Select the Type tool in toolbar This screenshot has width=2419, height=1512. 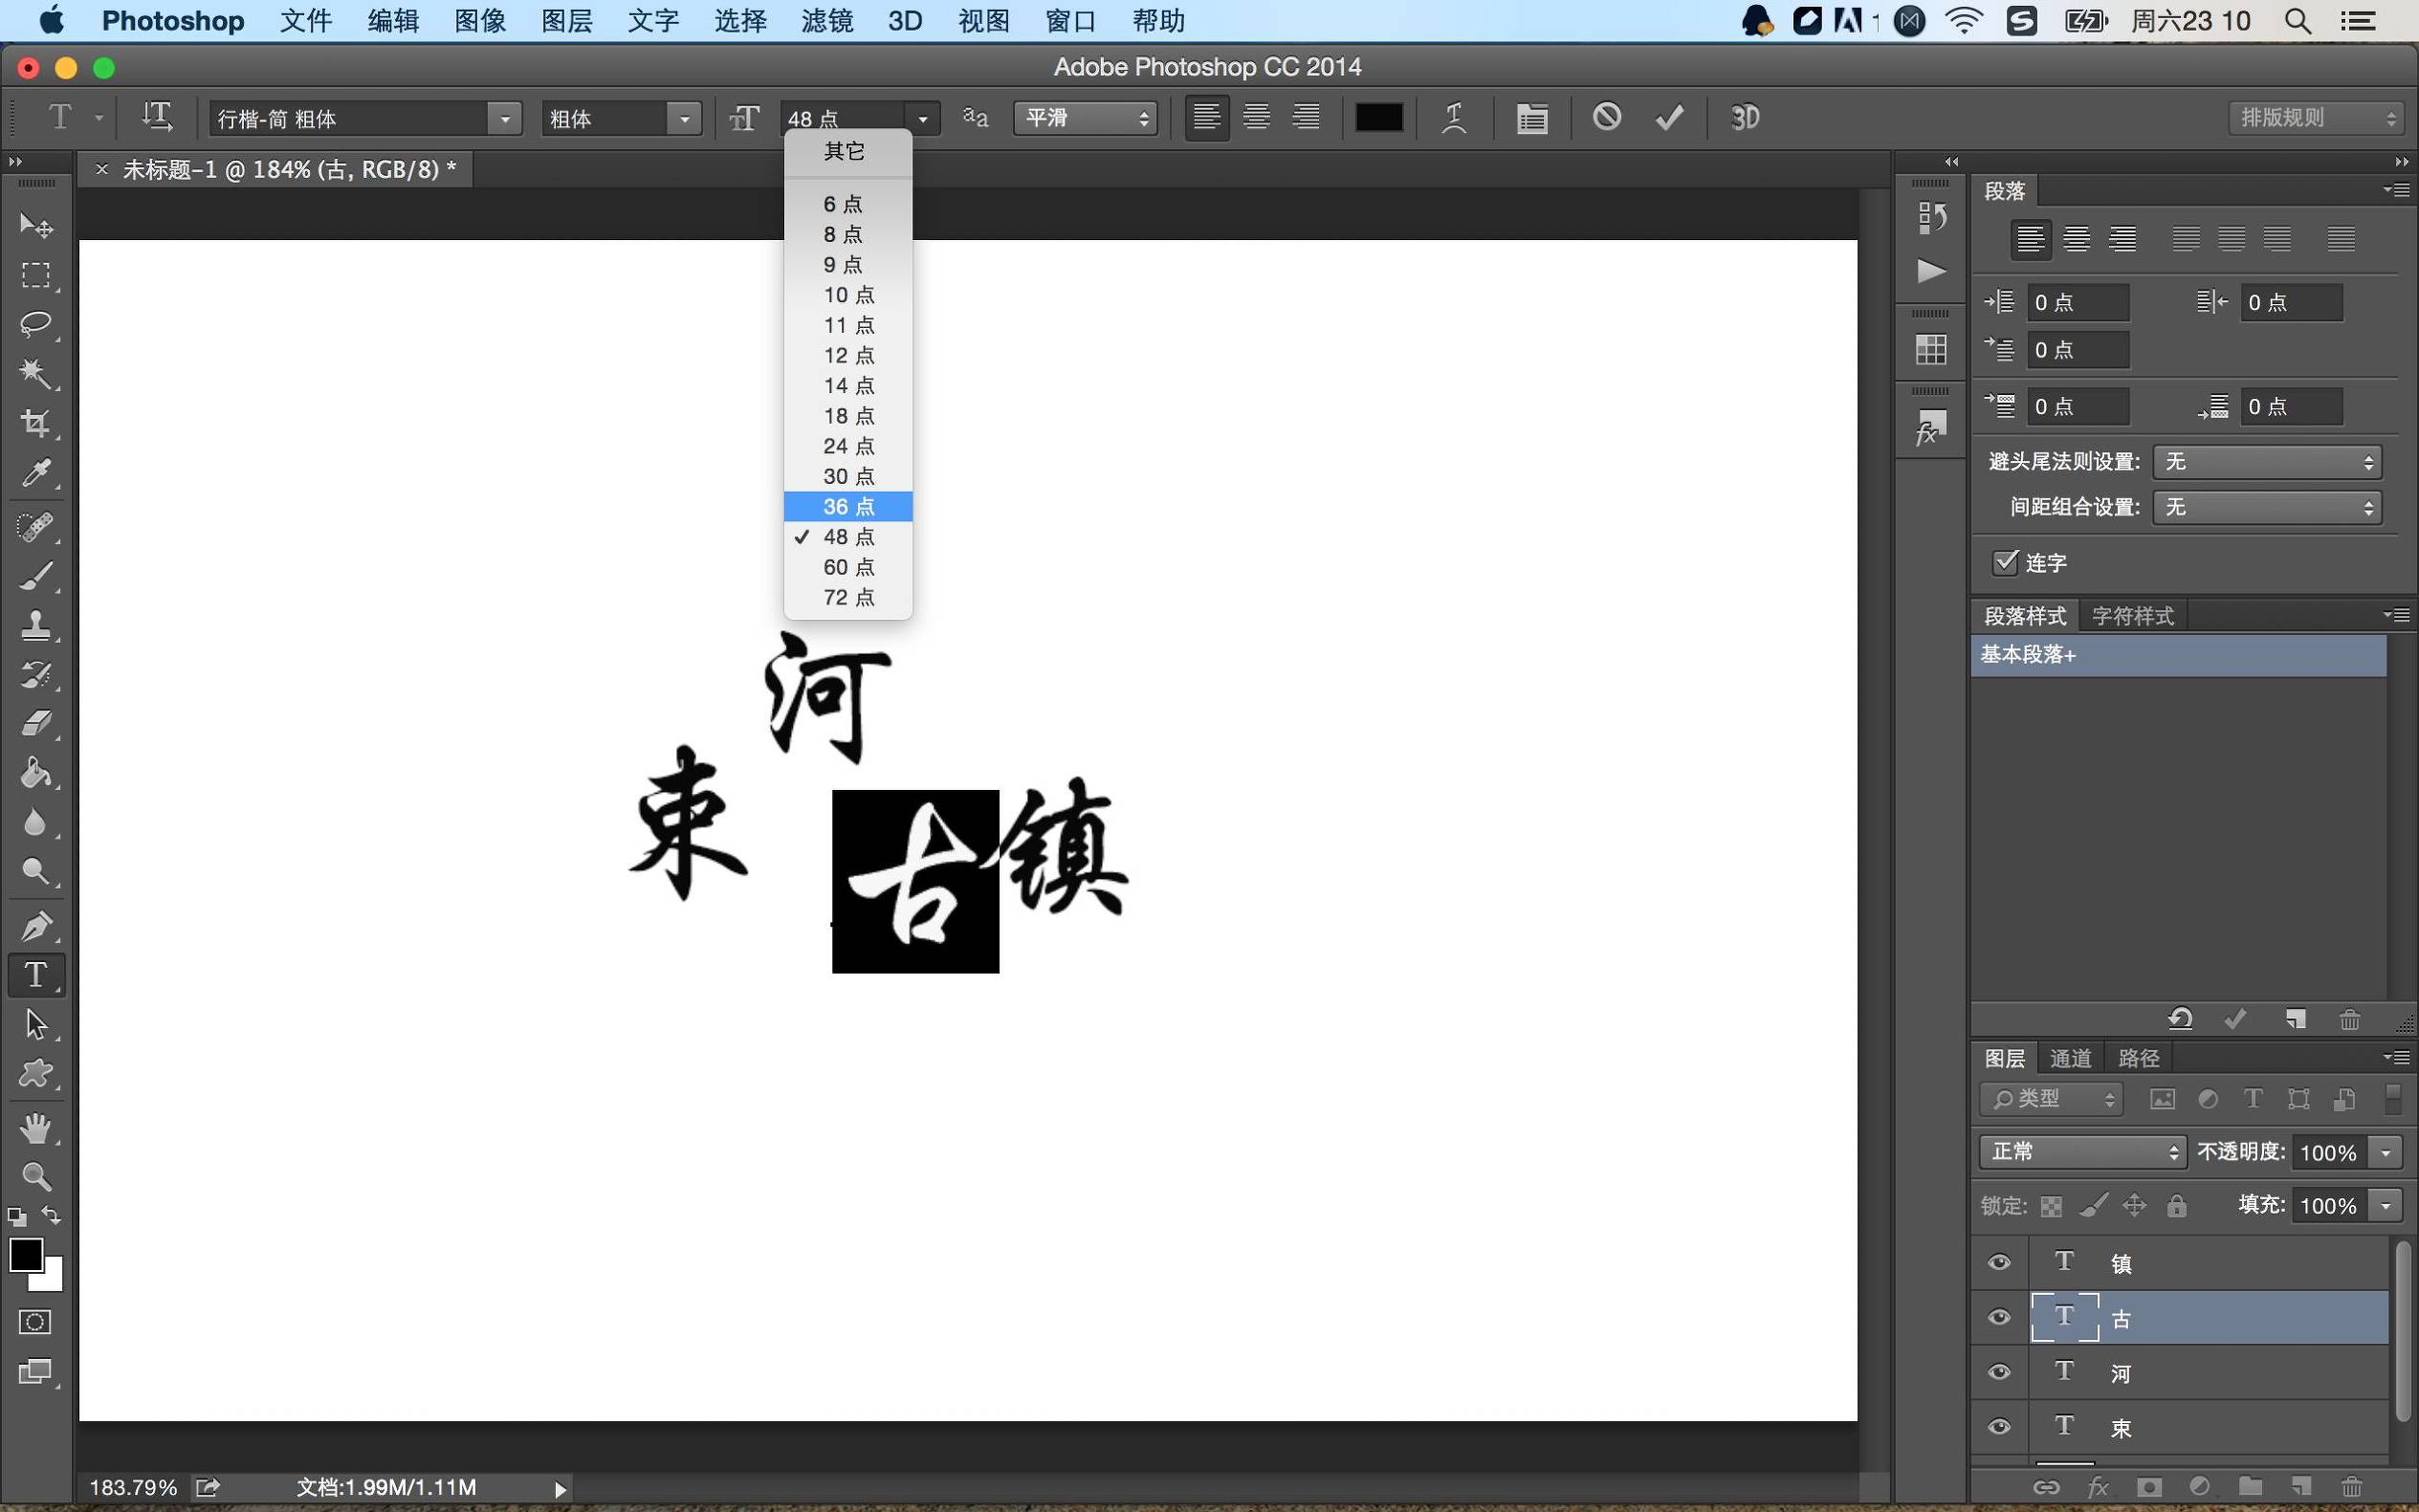click(x=36, y=975)
